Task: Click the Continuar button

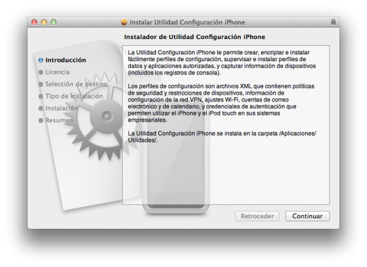Action: coord(307,216)
